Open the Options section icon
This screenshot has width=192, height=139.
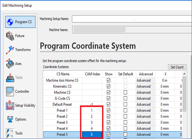coord(10,119)
